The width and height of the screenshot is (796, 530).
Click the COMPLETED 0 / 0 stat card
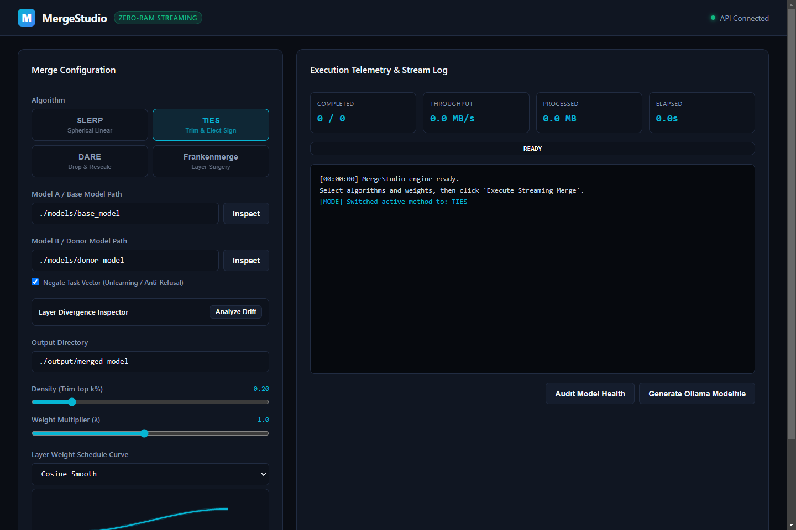pos(363,113)
